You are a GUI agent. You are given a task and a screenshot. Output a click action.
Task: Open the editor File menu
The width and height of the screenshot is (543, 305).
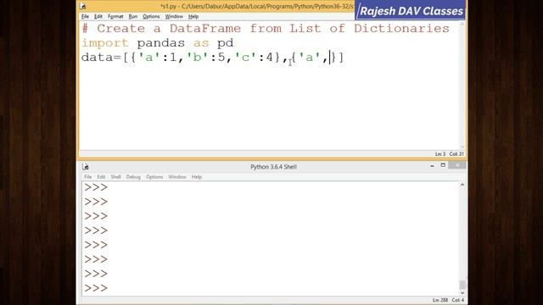coord(85,16)
